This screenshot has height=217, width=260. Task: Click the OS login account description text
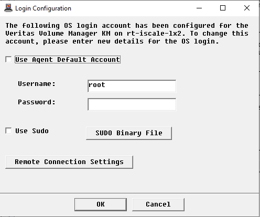pos(127,34)
